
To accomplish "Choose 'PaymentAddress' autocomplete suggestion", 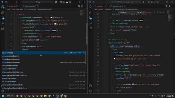I will tap(43, 66).
